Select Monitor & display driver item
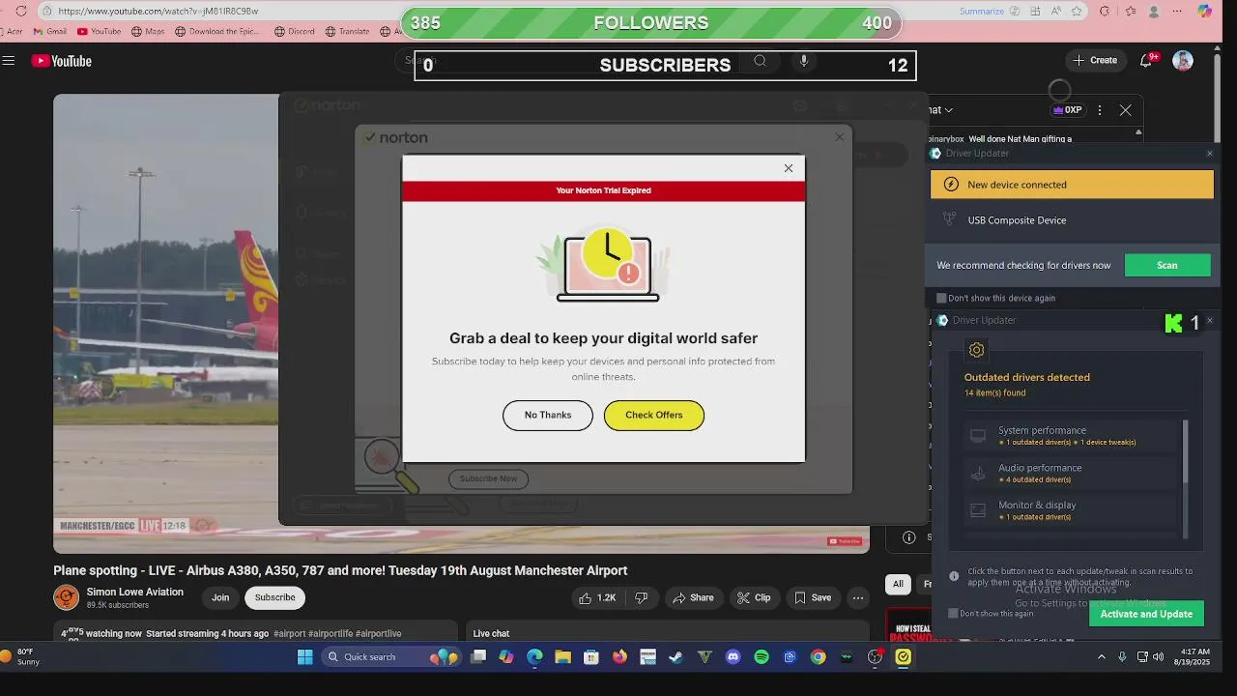This screenshot has width=1237, height=696. point(1072,510)
